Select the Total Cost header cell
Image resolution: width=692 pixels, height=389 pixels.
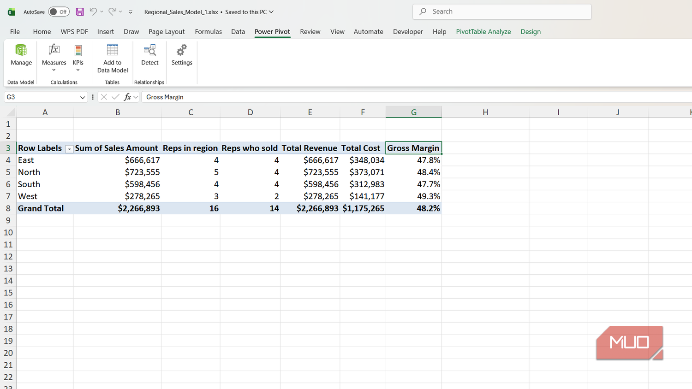(x=363, y=148)
